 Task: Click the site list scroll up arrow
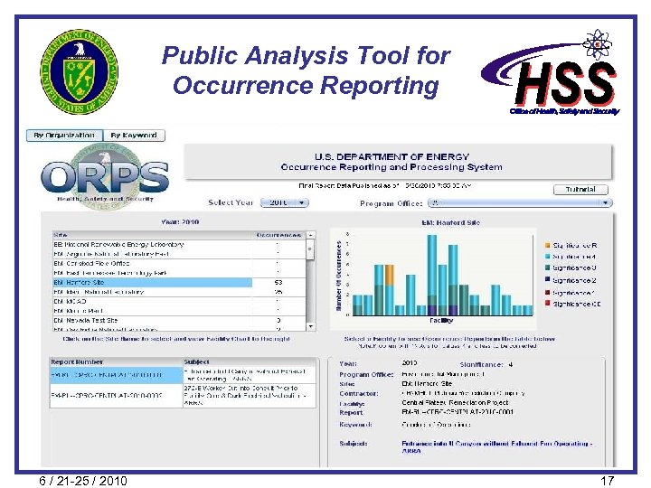tap(310, 235)
